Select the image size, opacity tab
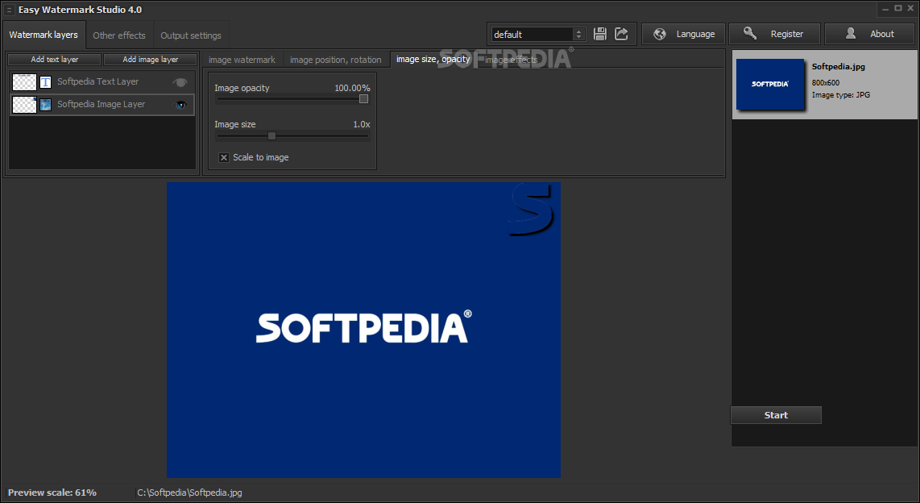This screenshot has height=503, width=920. [433, 59]
